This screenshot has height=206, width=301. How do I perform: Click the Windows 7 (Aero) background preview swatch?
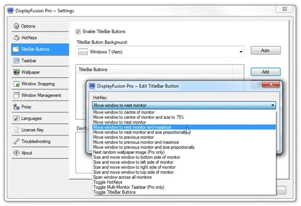(x=83, y=52)
